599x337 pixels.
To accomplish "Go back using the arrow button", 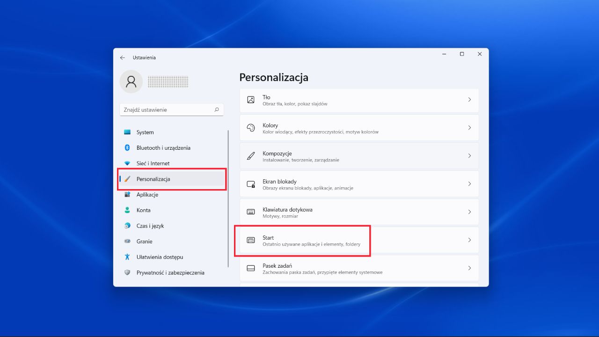I will (122, 57).
